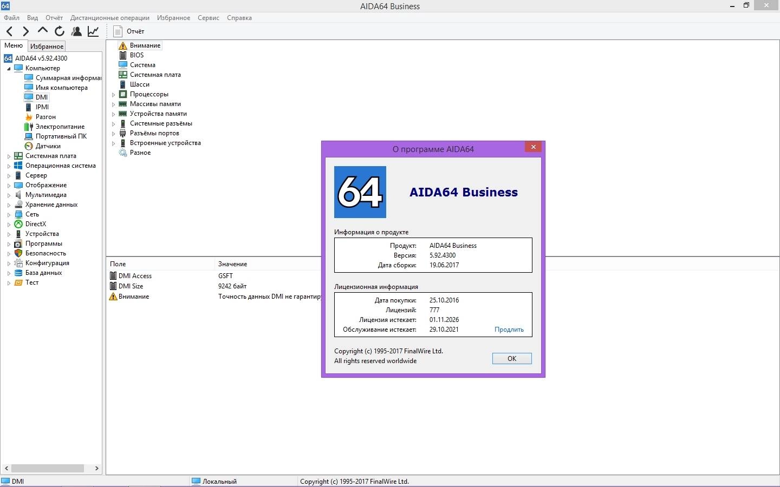Click the Forward arrow toolbar icon
The image size is (780, 487).
25,31
